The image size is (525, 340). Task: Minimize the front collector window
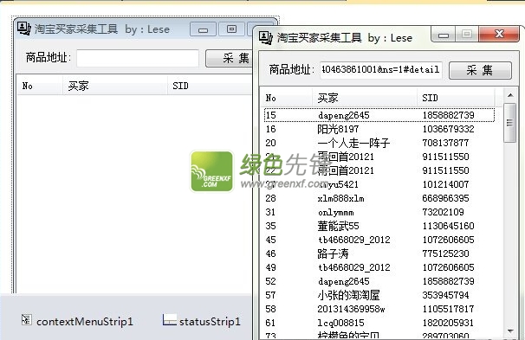[444, 35]
